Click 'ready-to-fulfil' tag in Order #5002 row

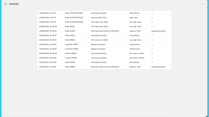pyautogui.click(x=135, y=31)
